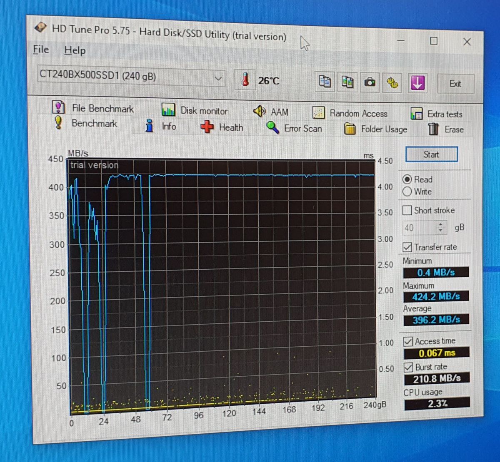This screenshot has height=462, width=500.
Task: Enable the Short stroke checkbox
Action: pos(407,210)
